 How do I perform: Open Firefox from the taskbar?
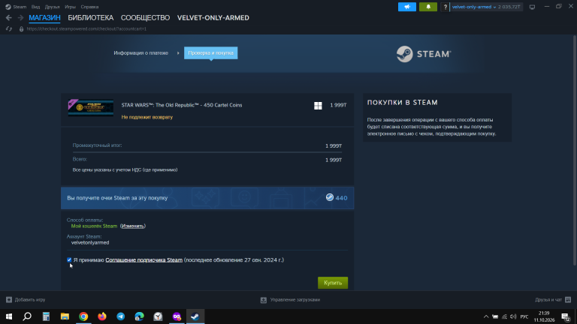click(x=102, y=316)
